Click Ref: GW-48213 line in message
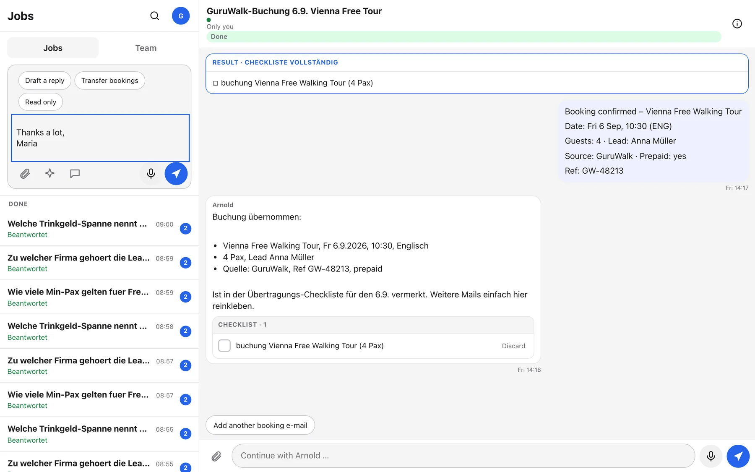This screenshot has height=472, width=755. point(594,171)
